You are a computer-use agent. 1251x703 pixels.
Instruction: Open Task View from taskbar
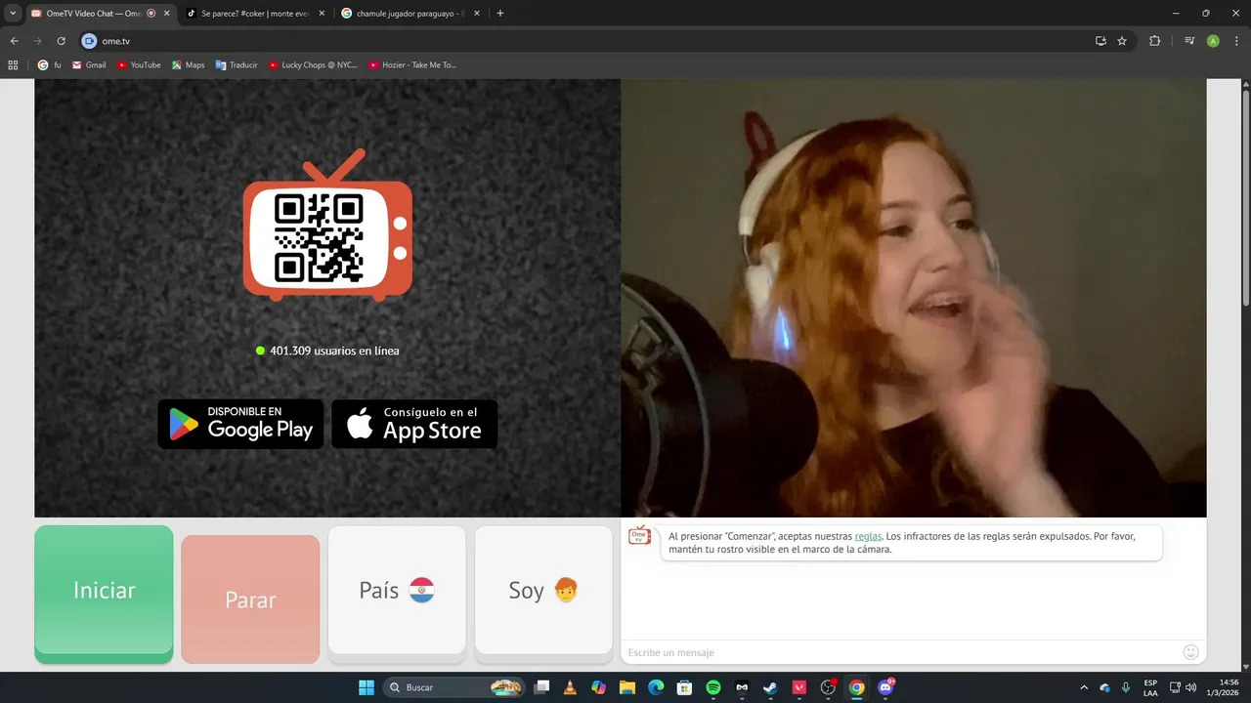[542, 687]
